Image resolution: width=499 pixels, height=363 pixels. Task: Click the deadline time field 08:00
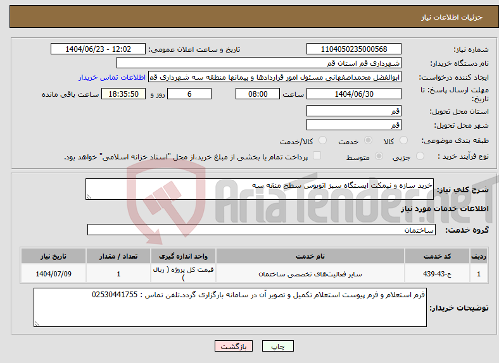[x=258, y=94]
